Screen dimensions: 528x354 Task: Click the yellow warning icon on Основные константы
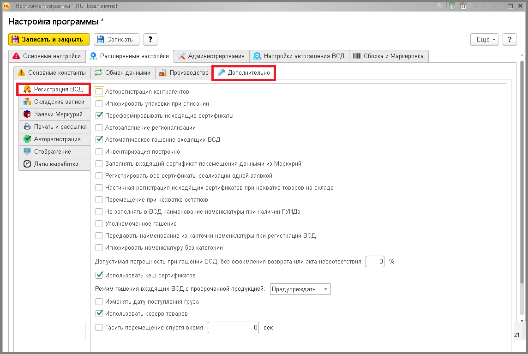point(21,72)
